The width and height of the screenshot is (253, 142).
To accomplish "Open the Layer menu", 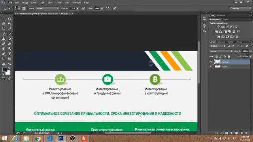I will click(x=34, y=3).
